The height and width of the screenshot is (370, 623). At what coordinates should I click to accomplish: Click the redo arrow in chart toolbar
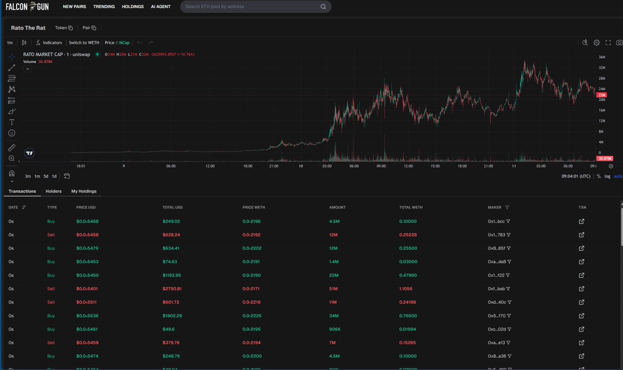coord(151,43)
